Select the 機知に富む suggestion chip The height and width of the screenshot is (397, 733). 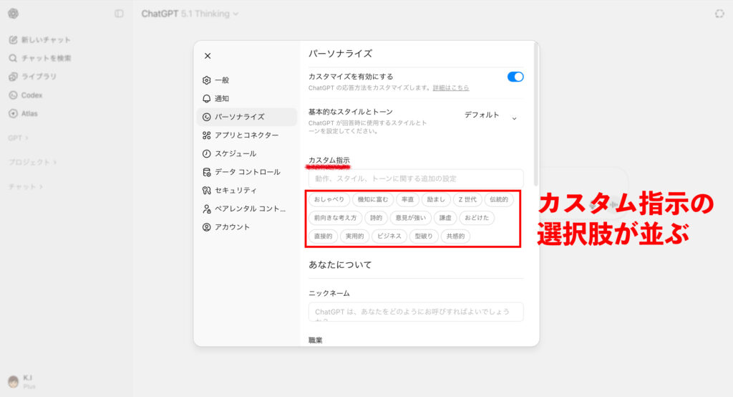click(372, 199)
